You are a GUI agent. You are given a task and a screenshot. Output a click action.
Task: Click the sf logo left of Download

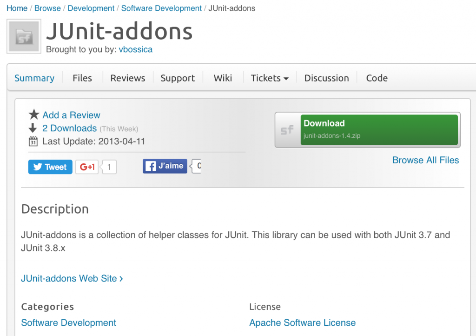[x=287, y=130]
